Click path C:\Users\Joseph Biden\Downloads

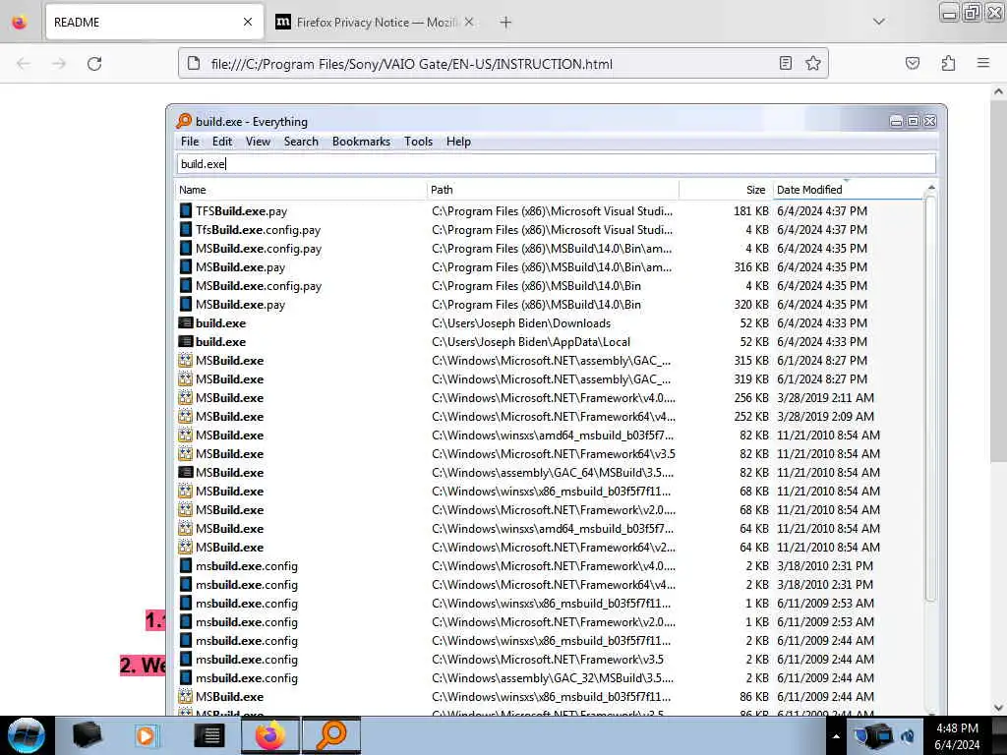coord(521,322)
